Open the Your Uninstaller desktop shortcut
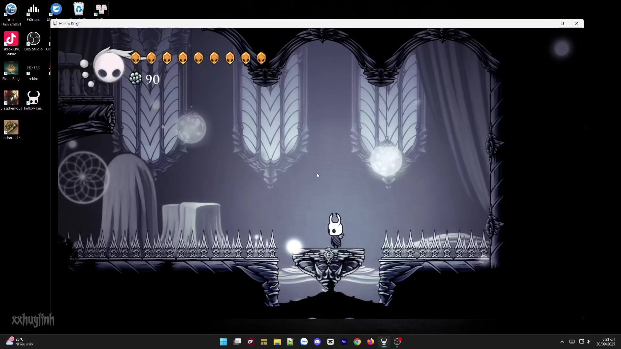 pyautogui.click(x=11, y=14)
